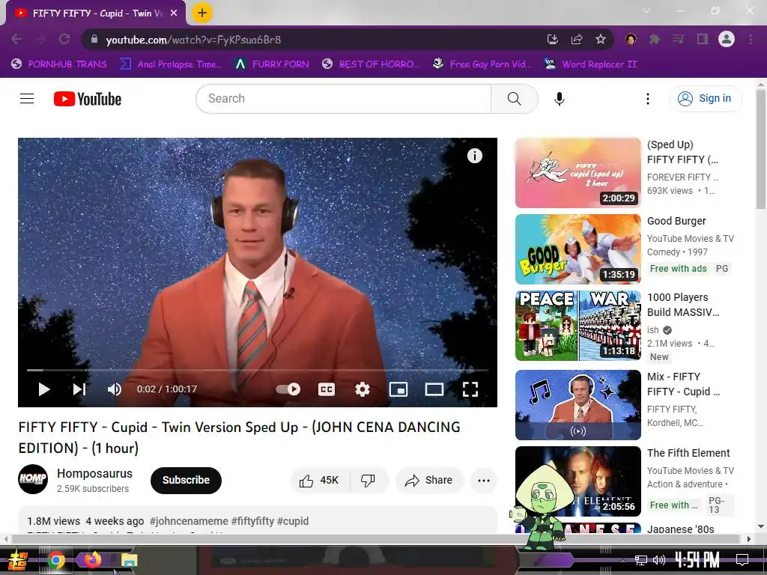The height and width of the screenshot is (575, 767).
Task: Open the Word Replacer II bookmark
Action: (x=590, y=64)
